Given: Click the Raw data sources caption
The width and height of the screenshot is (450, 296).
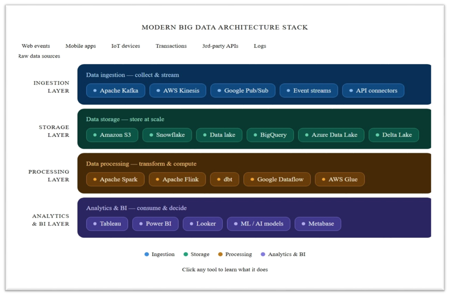Looking at the screenshot, I should click(x=39, y=56).
